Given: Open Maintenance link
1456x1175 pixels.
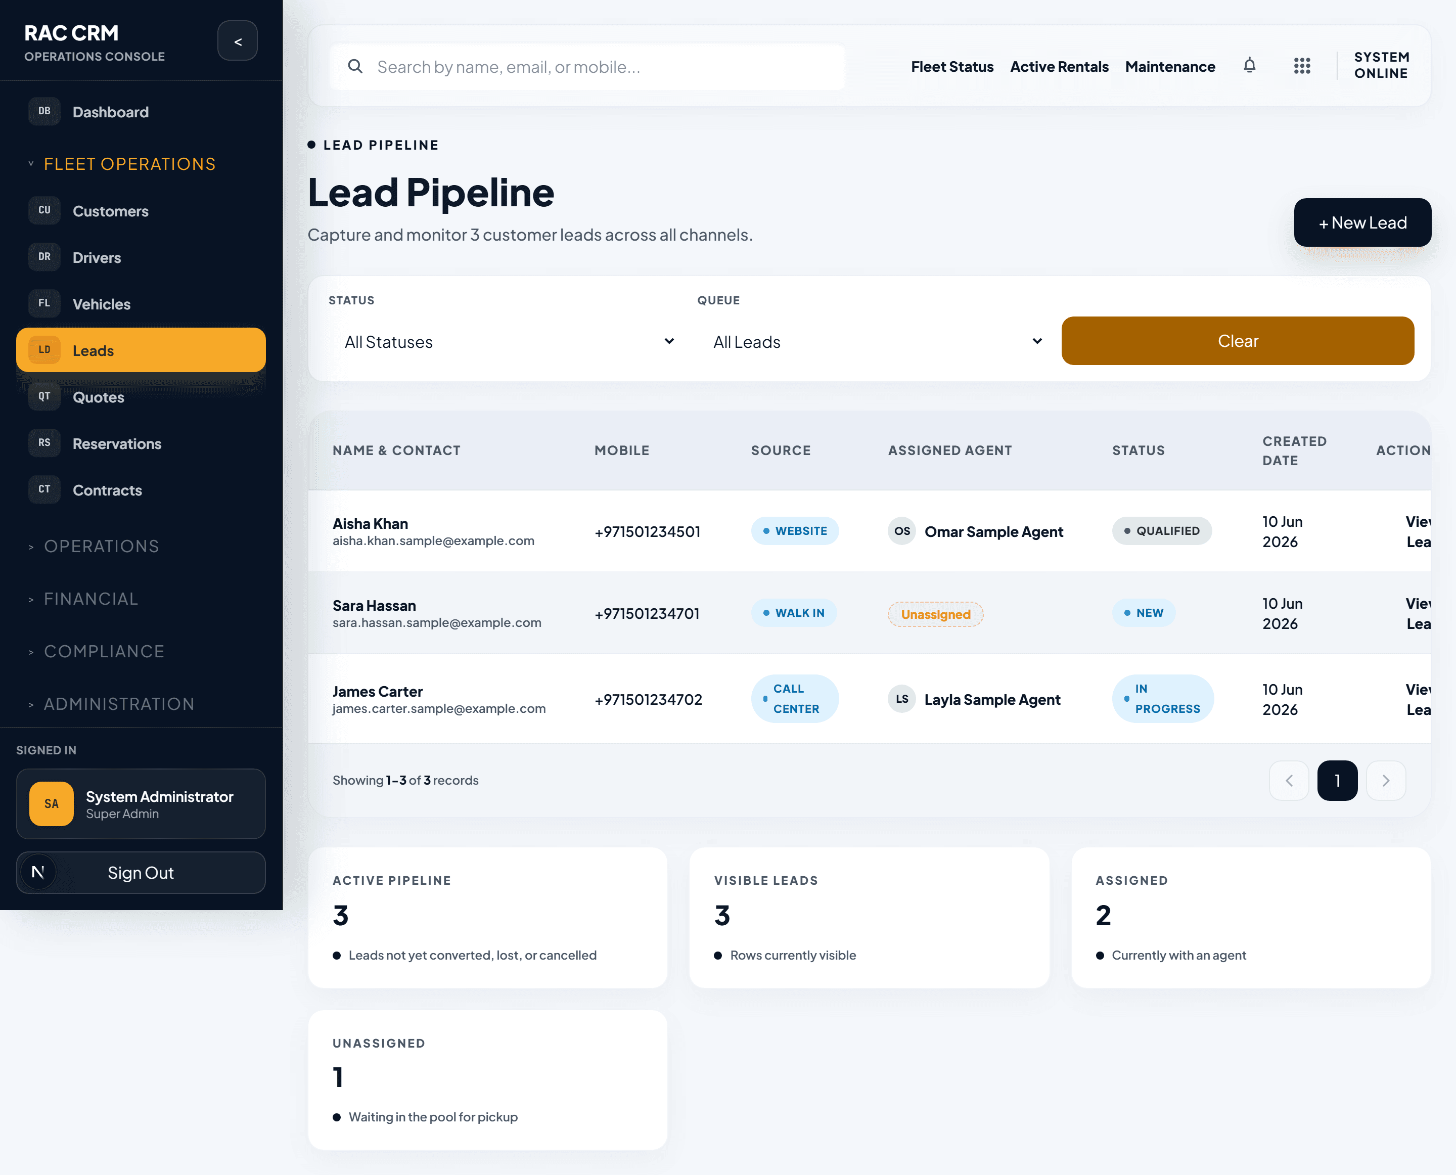Looking at the screenshot, I should (x=1170, y=66).
